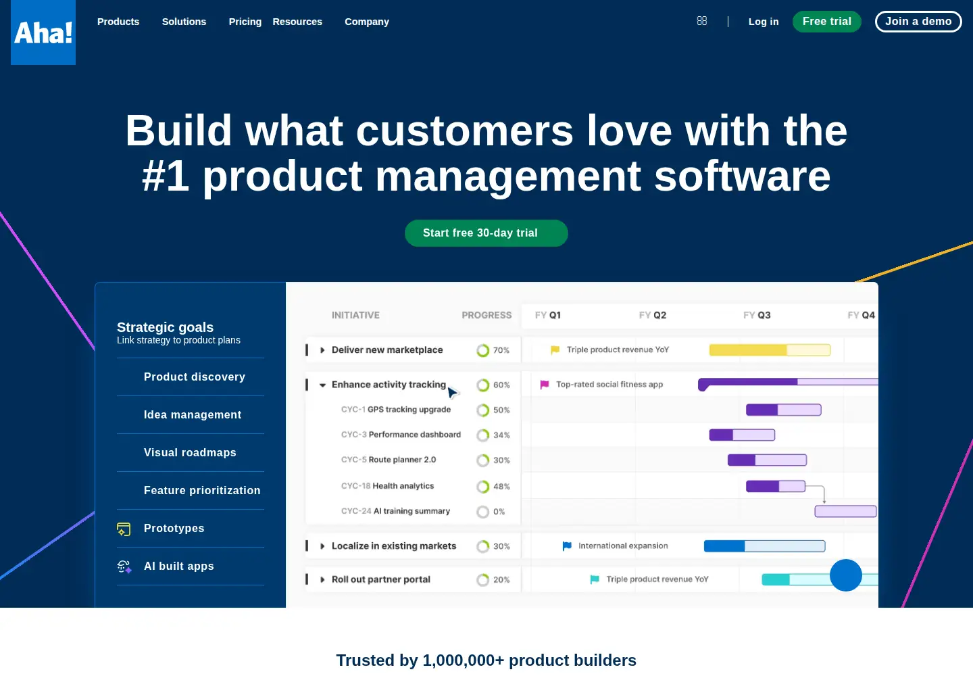The image size is (973, 676).
Task: Switch to the Product discovery tab
Action: pos(191,377)
